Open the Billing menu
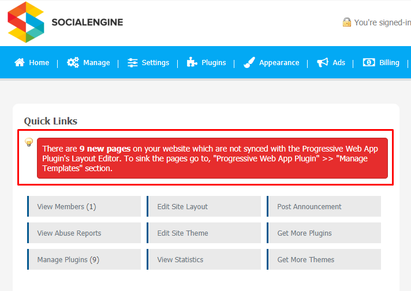411x291 pixels. point(381,63)
